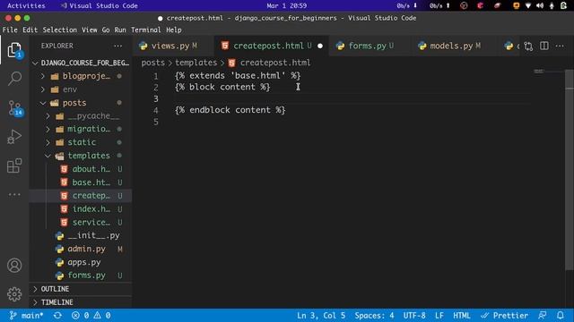
Task: Open the Run and Debug view
Action: coord(14,137)
